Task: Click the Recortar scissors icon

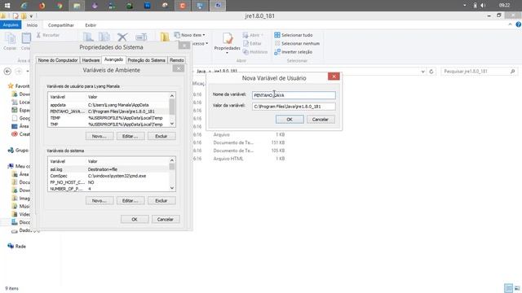Action: click(x=38, y=35)
